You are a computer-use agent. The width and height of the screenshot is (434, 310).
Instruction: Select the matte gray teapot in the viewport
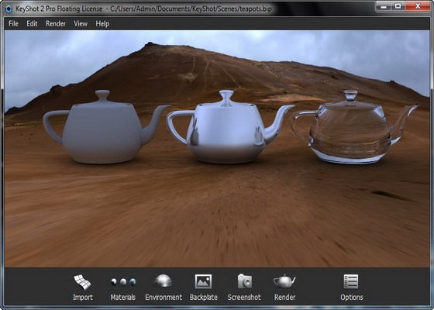pos(102,130)
